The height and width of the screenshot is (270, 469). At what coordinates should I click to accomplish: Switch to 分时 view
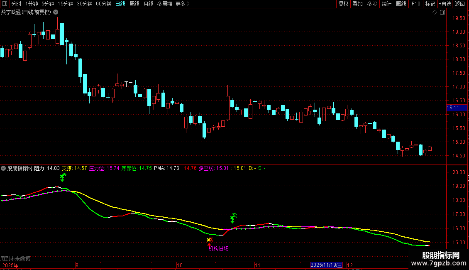[17, 4]
